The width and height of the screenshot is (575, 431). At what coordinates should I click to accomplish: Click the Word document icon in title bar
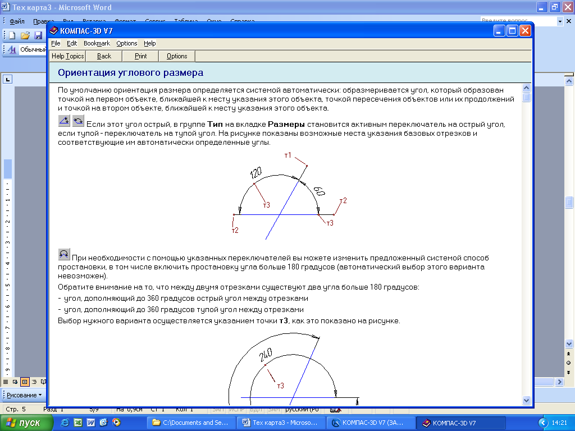pyautogui.click(x=6, y=7)
